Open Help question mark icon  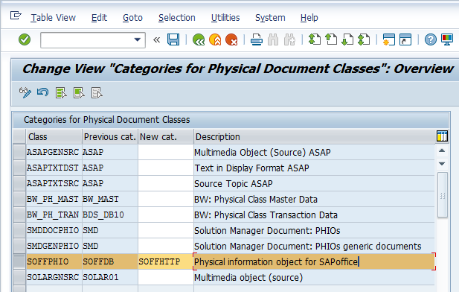[430, 39]
